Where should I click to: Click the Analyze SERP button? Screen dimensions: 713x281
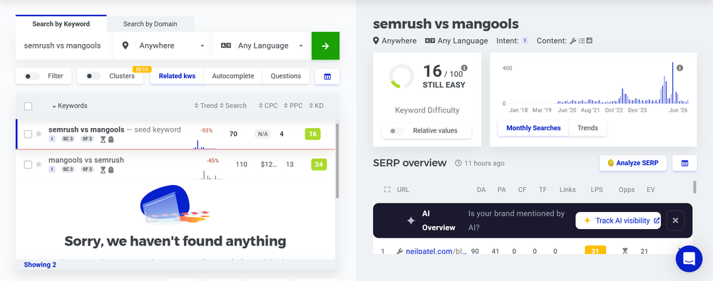(633, 163)
